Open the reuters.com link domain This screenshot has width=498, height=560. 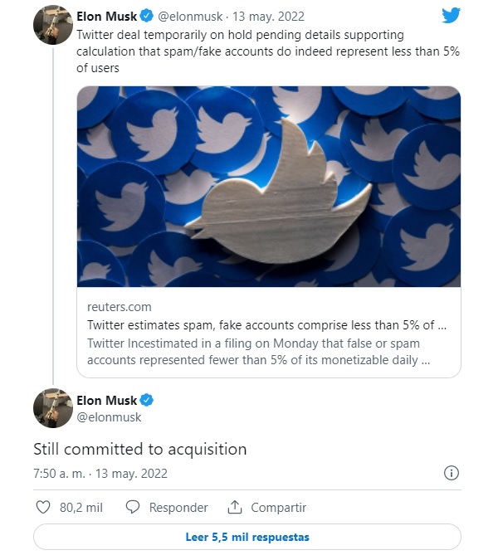120,307
